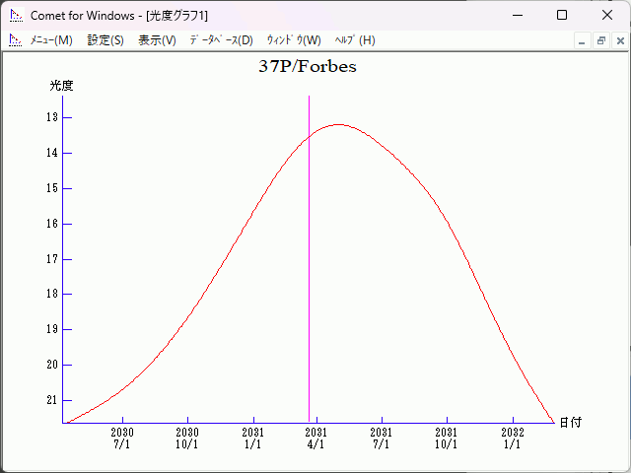
Task: Restore down the inner graph child window
Action: (600, 40)
